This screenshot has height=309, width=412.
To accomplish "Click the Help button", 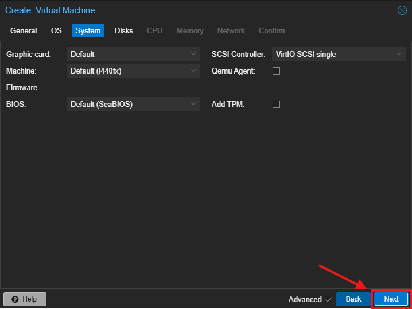I will [x=25, y=299].
